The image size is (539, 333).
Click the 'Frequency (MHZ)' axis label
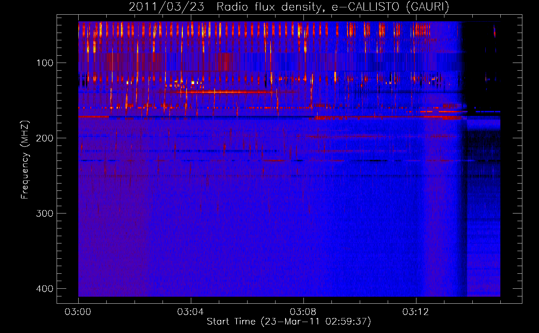click(x=25, y=160)
